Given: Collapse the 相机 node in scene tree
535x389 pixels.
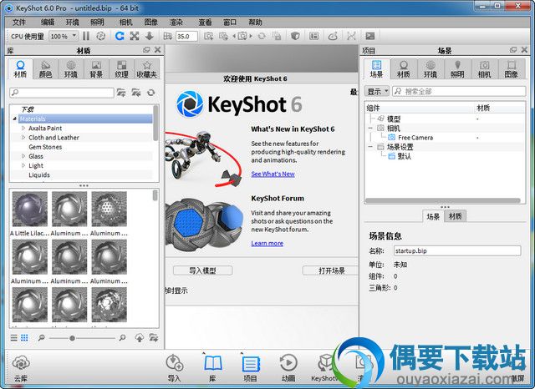Looking at the screenshot, I should click(x=370, y=128).
